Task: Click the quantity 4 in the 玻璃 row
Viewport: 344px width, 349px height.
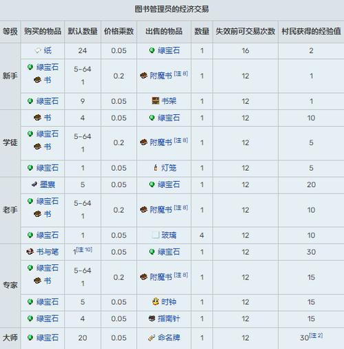Action: tap(202, 235)
